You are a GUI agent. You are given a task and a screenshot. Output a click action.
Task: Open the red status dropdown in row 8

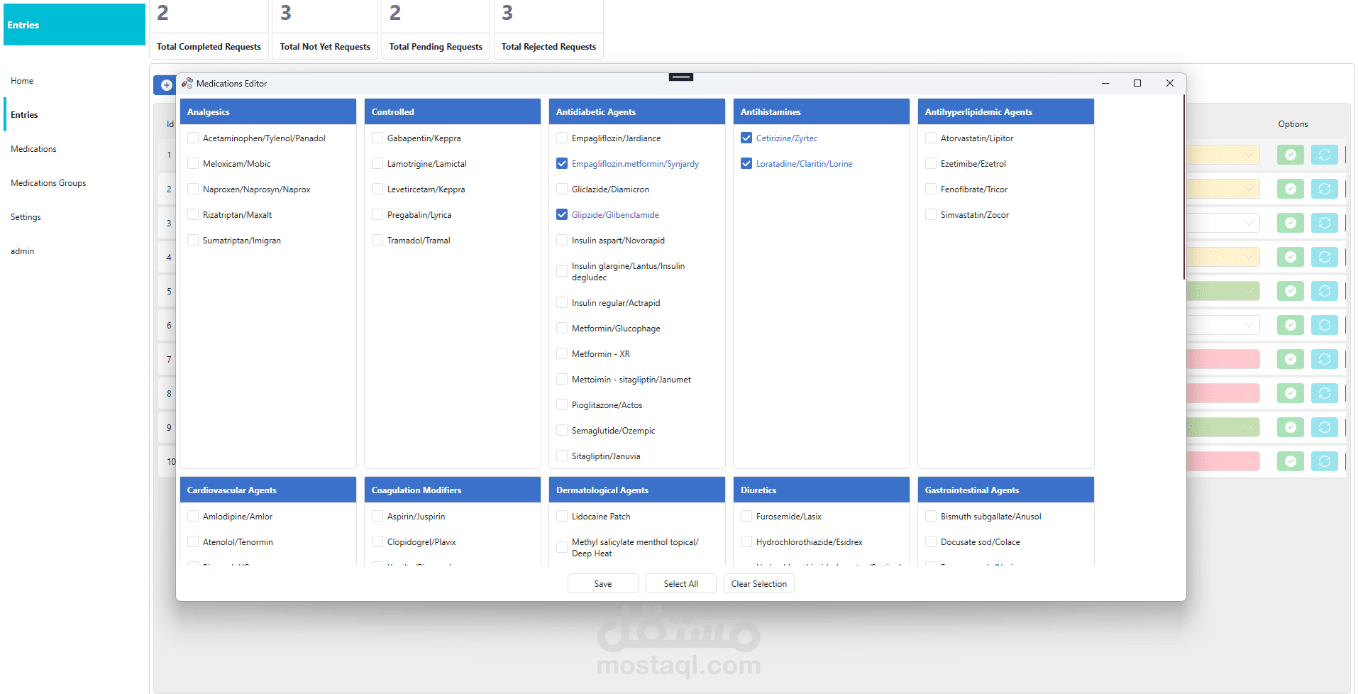(1223, 393)
